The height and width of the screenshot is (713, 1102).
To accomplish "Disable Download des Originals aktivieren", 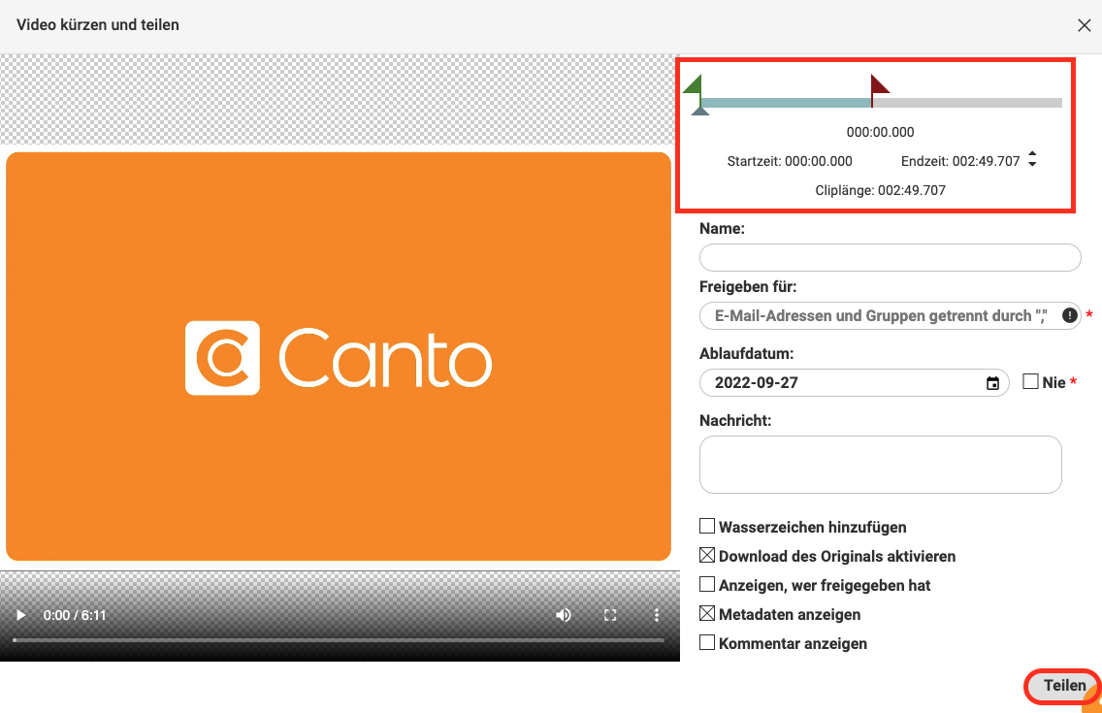I will (707, 556).
